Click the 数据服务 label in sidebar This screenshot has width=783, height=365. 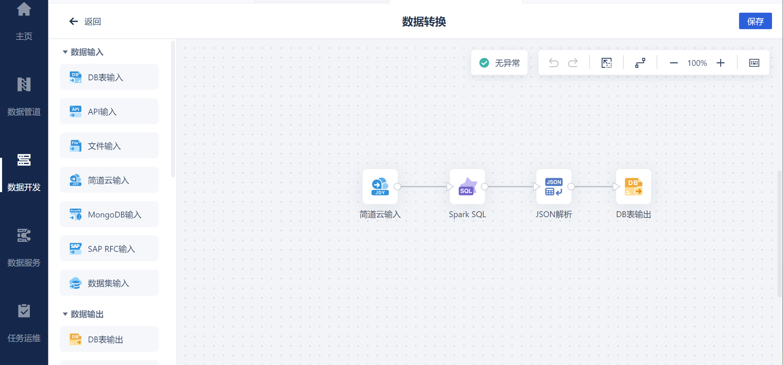24,263
